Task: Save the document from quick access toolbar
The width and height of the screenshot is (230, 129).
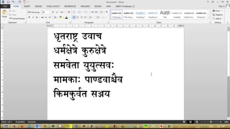Action: 8,2
